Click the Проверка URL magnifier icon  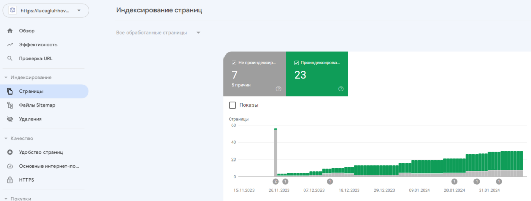pos(10,58)
